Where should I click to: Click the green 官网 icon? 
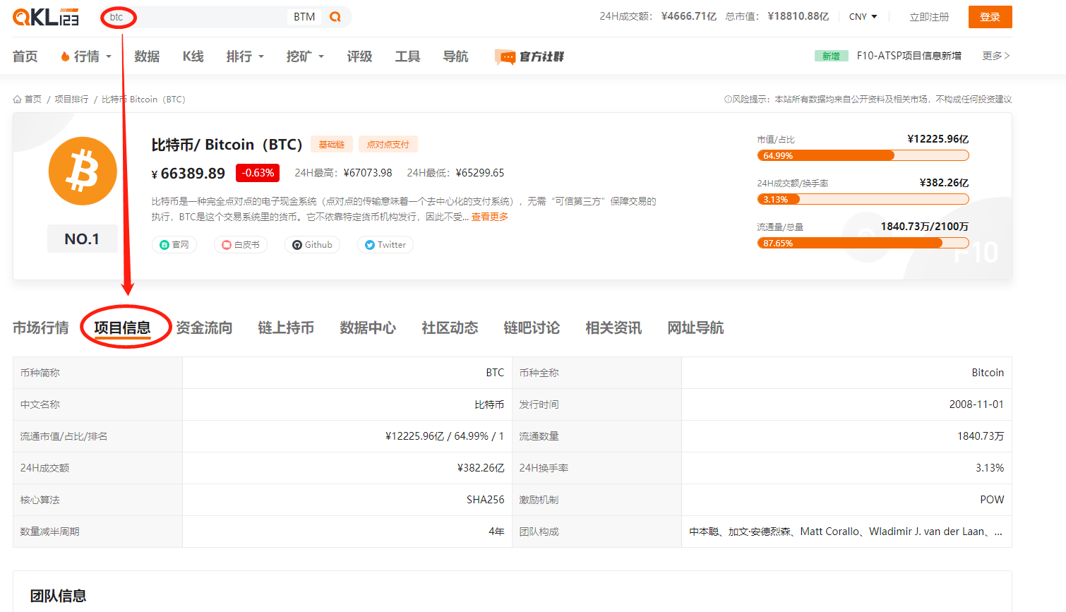tap(164, 245)
